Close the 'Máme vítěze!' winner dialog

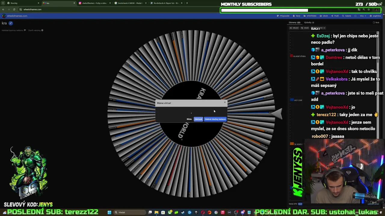click(225, 102)
